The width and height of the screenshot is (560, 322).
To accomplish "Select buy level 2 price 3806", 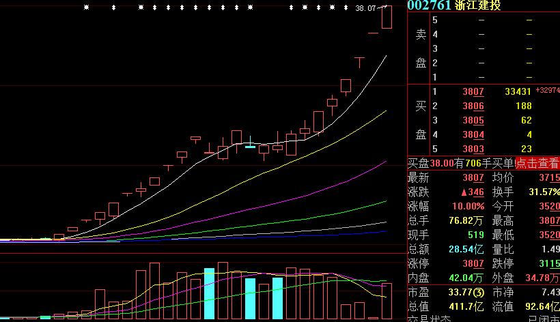I will click(x=473, y=106).
